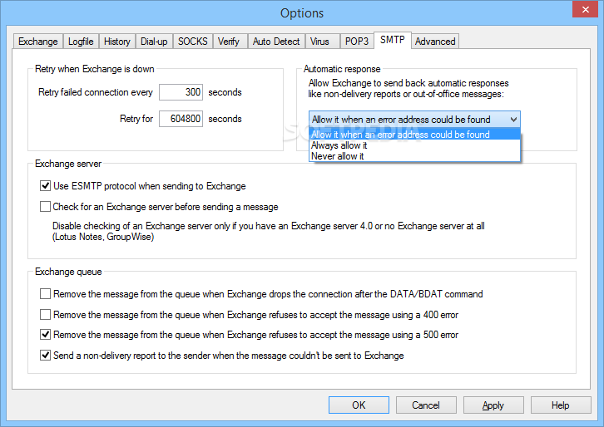Enable removal when Exchange drops connection after DATA/BDAT

[45, 294]
